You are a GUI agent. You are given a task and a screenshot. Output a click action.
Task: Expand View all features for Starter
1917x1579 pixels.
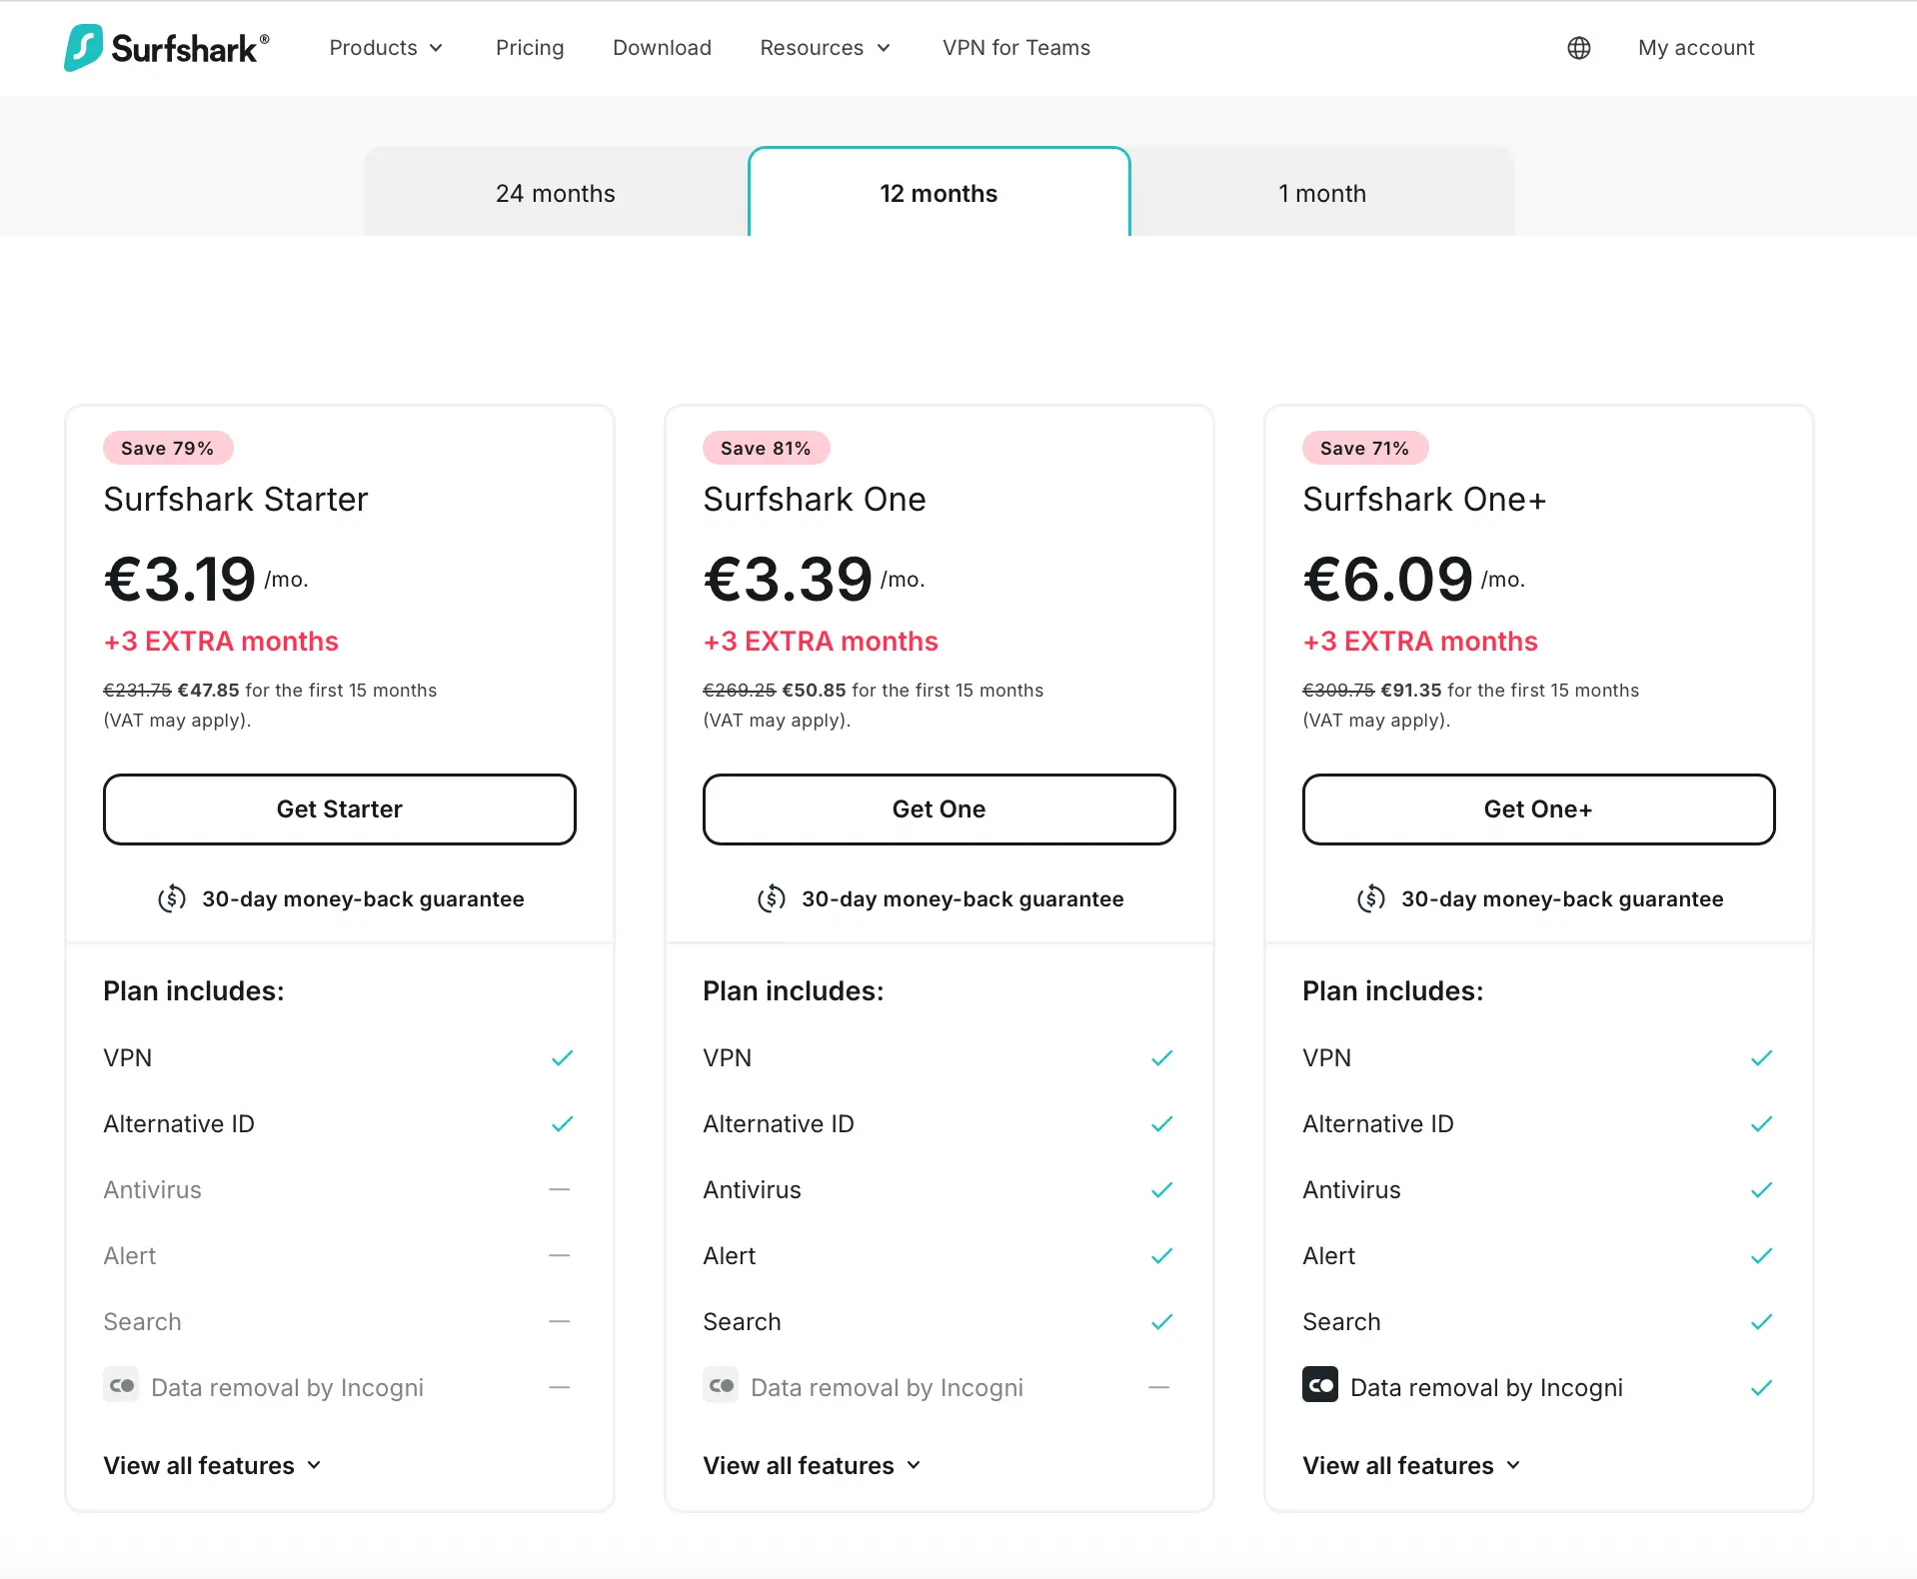pyautogui.click(x=212, y=1465)
